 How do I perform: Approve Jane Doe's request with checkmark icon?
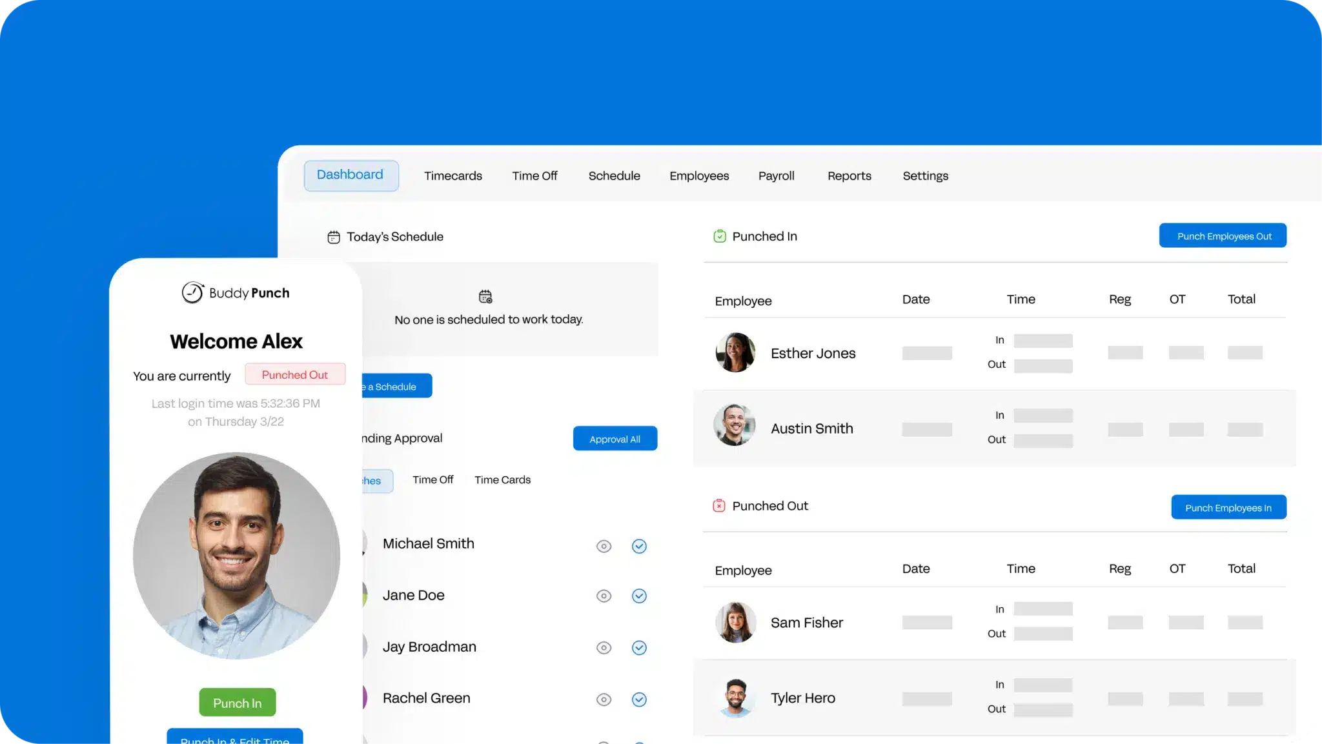[639, 596]
